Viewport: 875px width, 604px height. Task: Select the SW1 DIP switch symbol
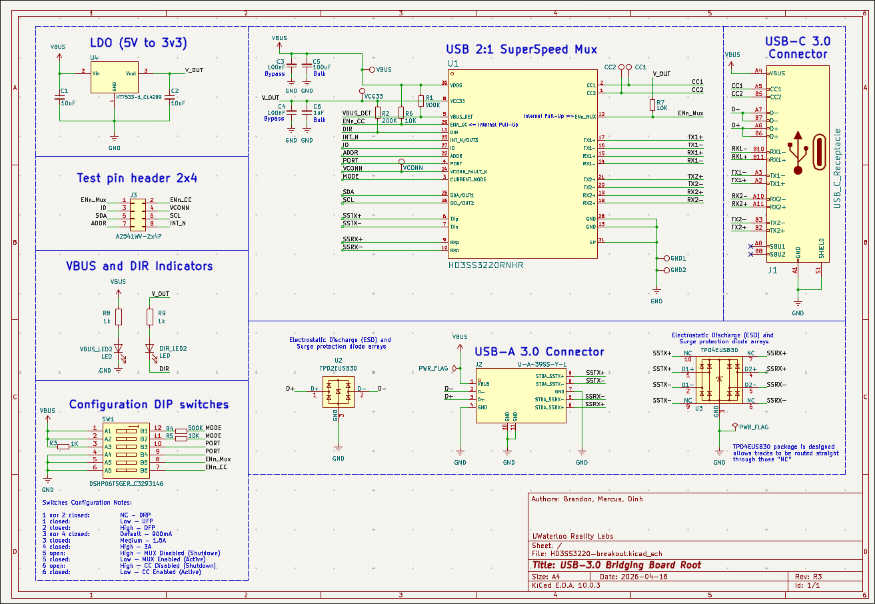pyautogui.click(x=126, y=451)
